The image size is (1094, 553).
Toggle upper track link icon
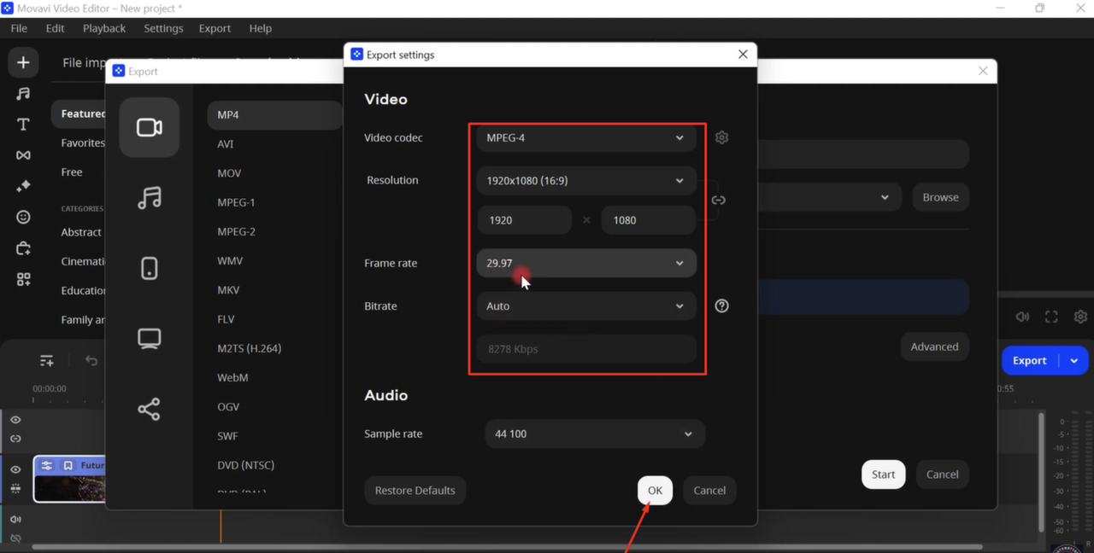pyautogui.click(x=15, y=439)
